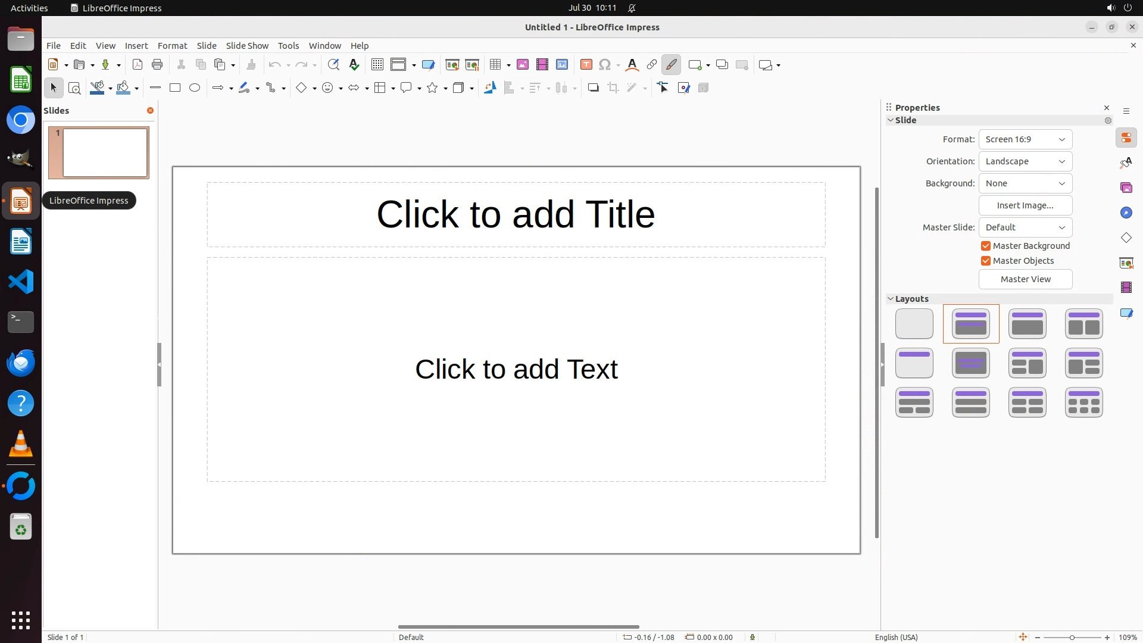
Task: Click the Insert Image button
Action: pos(1025,205)
